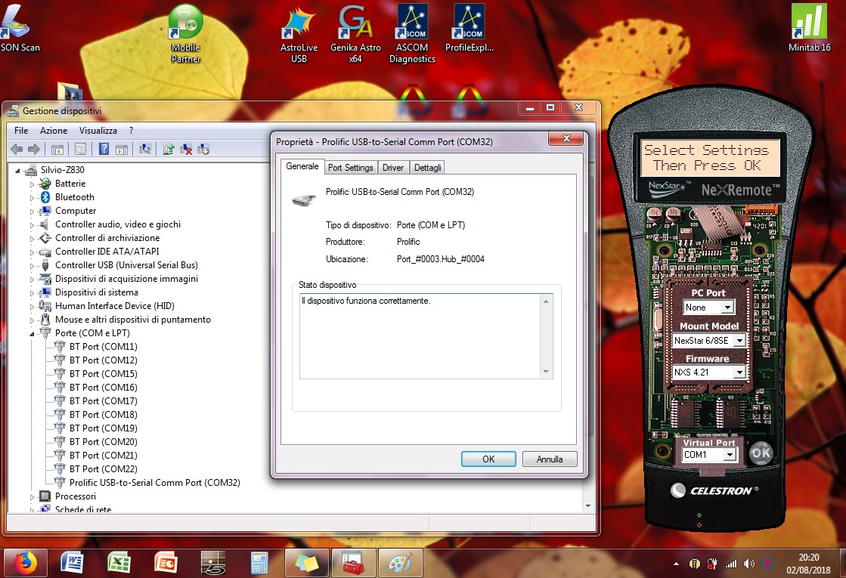Expand the Bluetooth tree node
The height and width of the screenshot is (578, 846).
pos(32,198)
